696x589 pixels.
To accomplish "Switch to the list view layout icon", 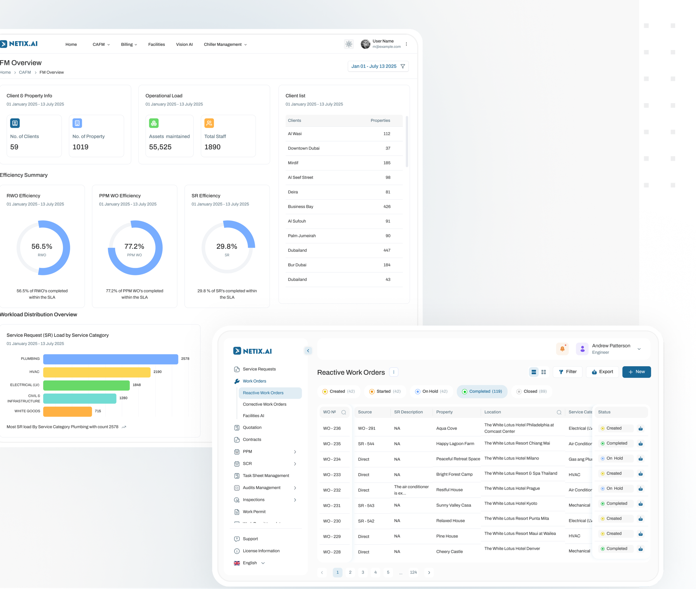I will (x=534, y=372).
